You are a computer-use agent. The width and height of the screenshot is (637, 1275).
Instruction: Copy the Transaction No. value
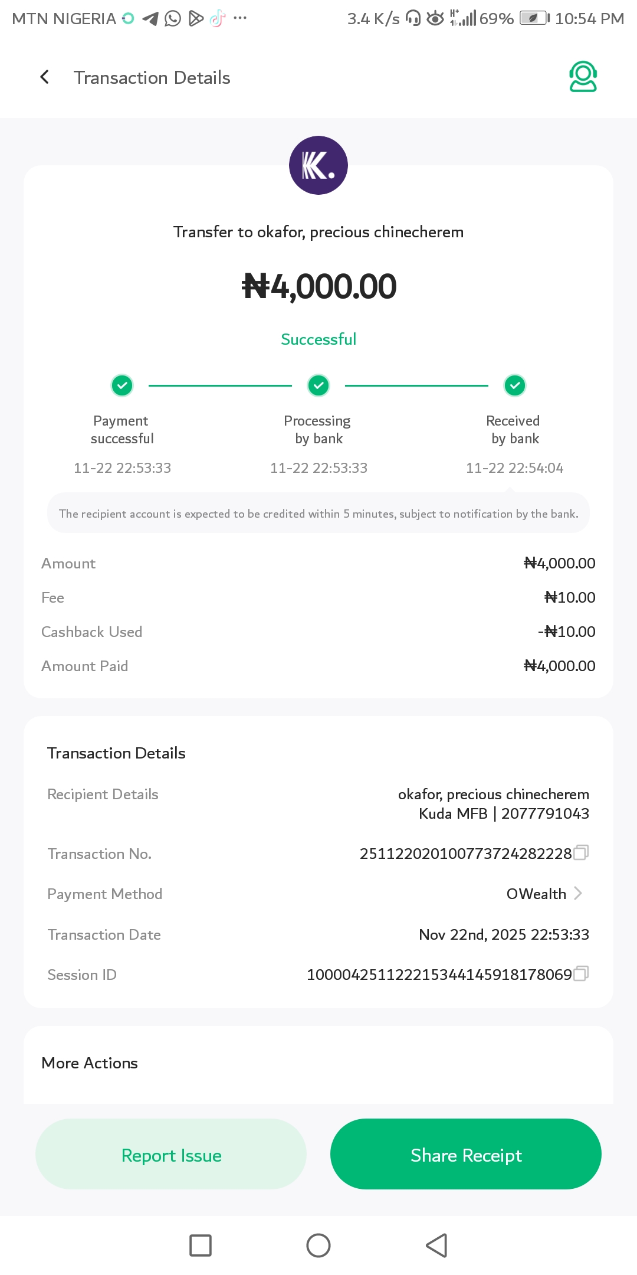581,853
